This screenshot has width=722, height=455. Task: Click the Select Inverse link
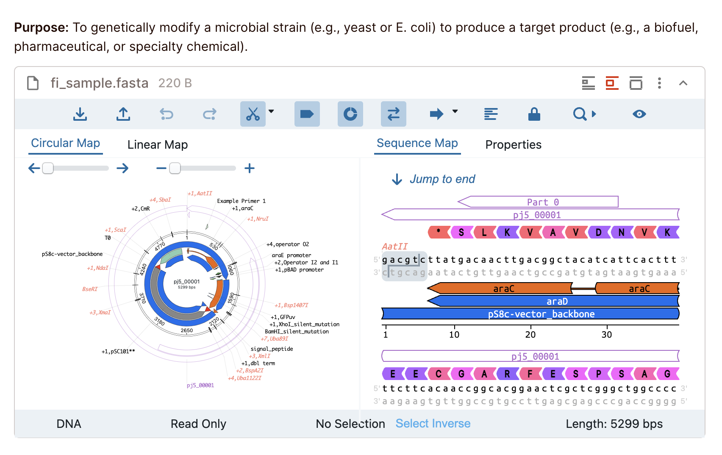(433, 424)
